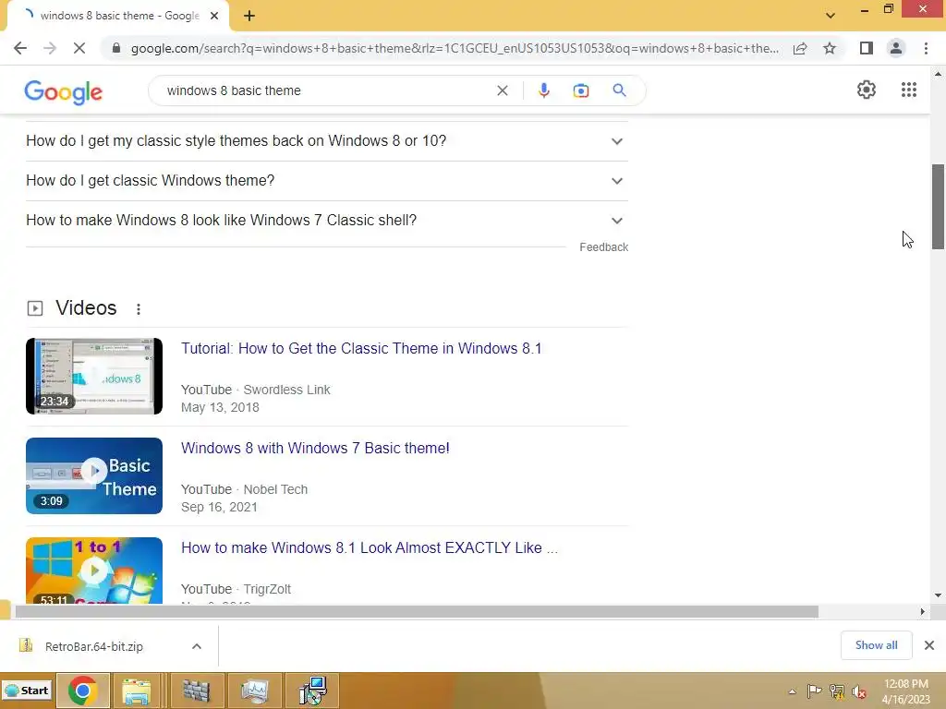
Task: Click the magnifier search button
Action: tap(619, 90)
